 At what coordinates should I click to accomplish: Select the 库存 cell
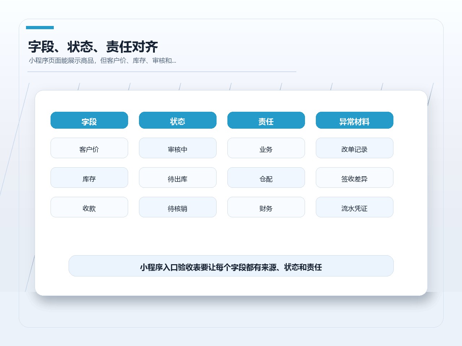point(89,178)
